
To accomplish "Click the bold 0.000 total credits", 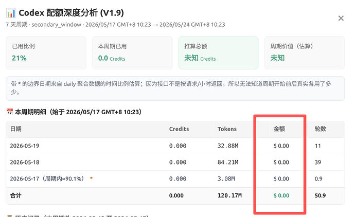I will pos(176,195).
